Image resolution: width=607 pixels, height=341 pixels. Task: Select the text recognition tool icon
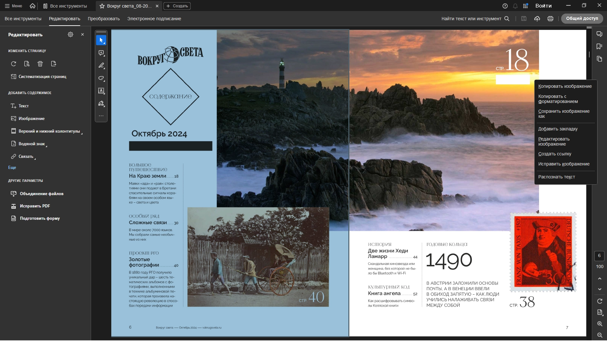101,91
